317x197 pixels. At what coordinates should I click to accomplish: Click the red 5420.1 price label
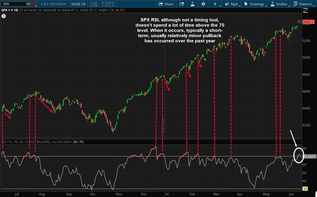tap(309, 22)
